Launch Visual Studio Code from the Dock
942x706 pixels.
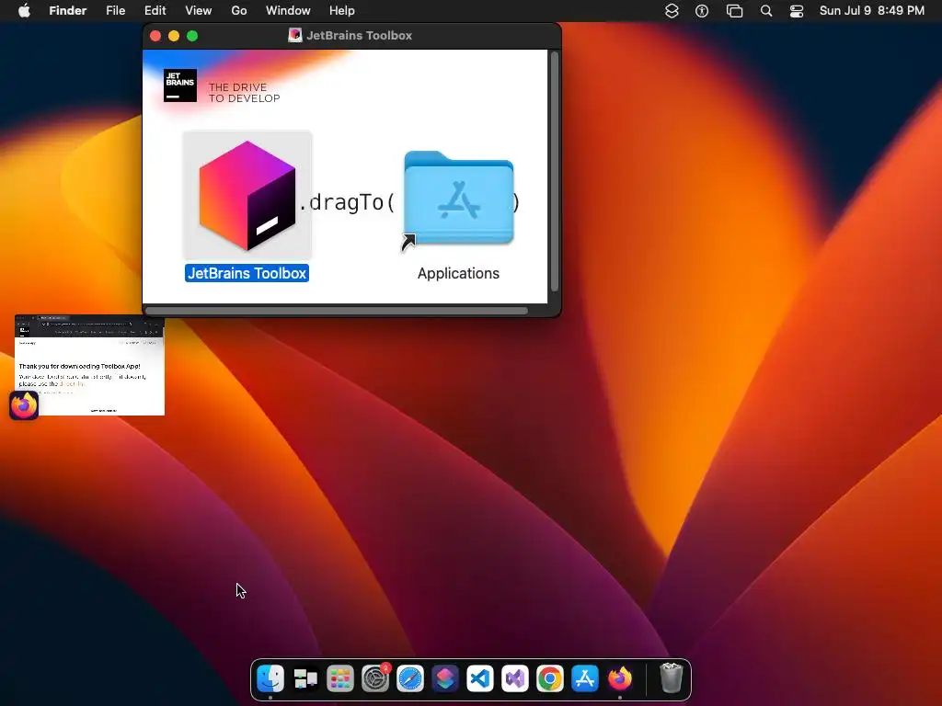479,679
